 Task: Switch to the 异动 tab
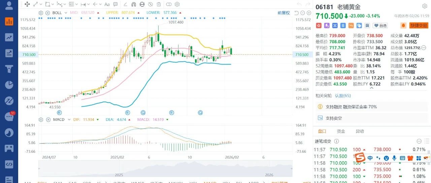[360, 131]
